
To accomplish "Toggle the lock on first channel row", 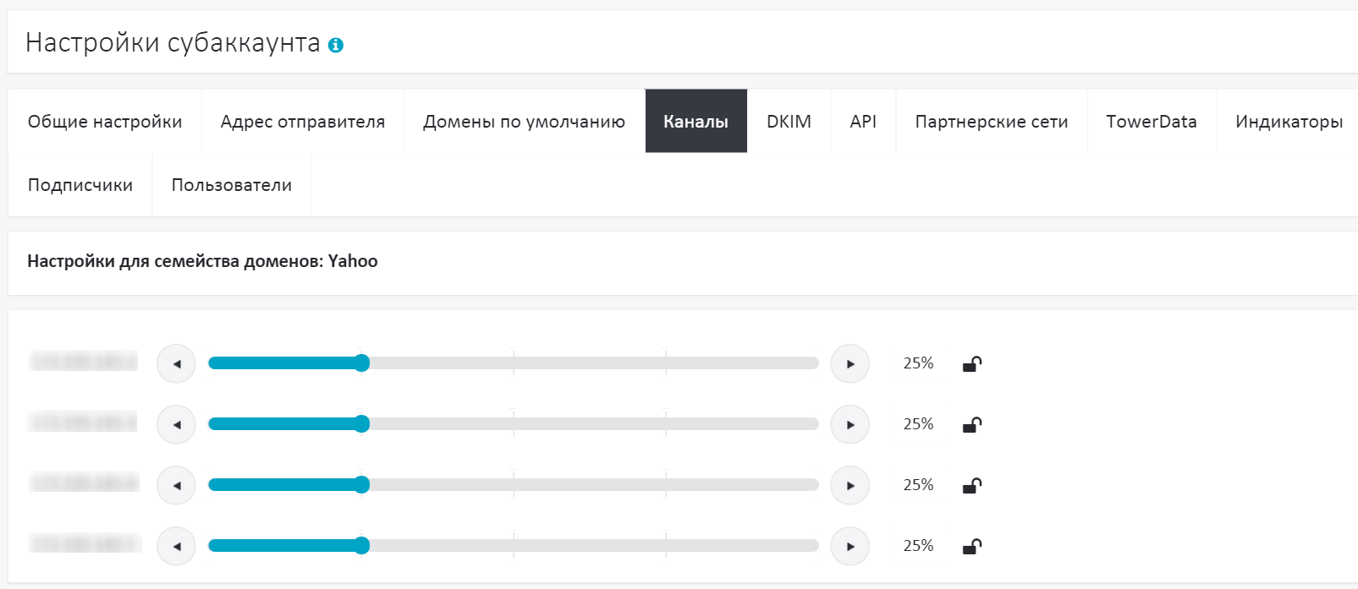I will [x=972, y=364].
